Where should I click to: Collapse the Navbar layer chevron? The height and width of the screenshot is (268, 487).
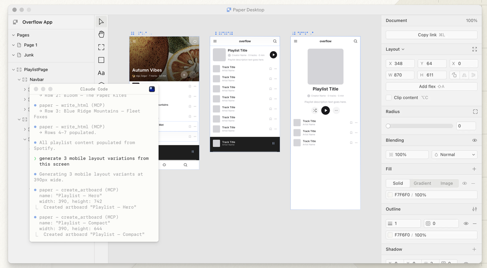(x=19, y=79)
